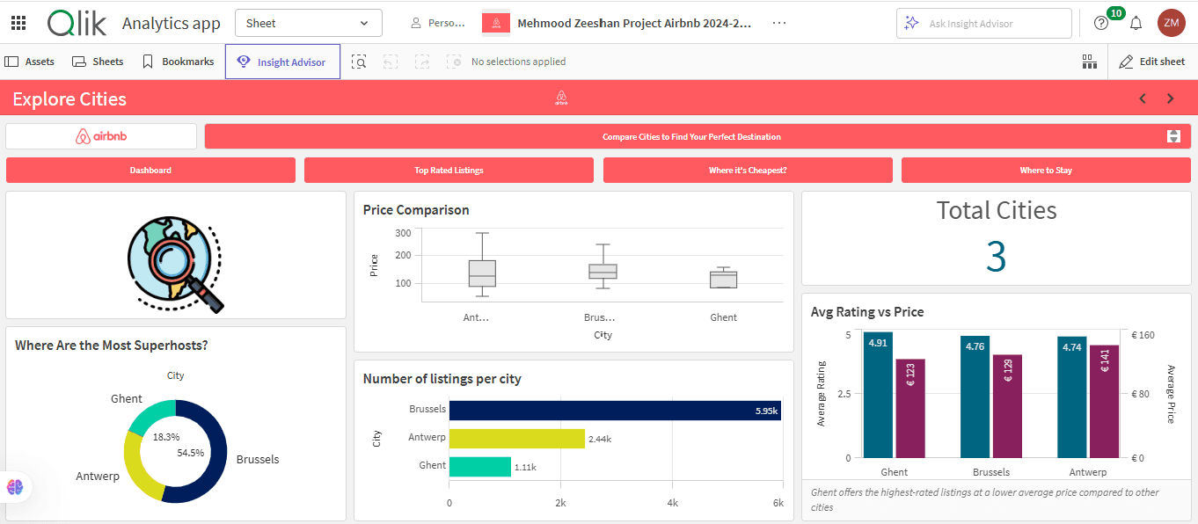Open notifications bell icon

[x=1136, y=23]
